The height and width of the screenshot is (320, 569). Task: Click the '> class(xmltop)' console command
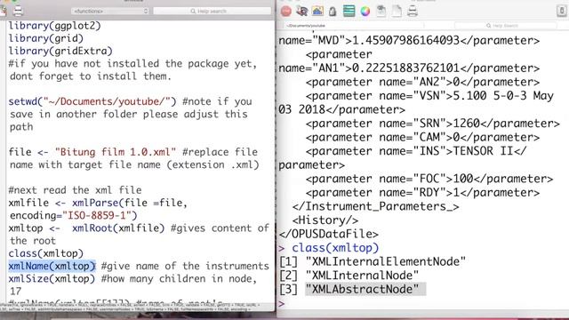point(329,248)
